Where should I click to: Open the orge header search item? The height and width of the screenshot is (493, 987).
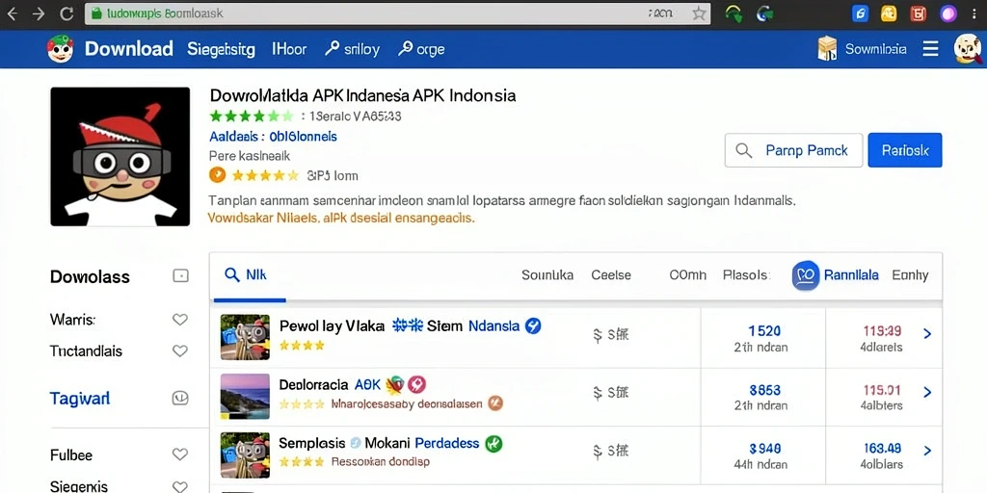421,49
